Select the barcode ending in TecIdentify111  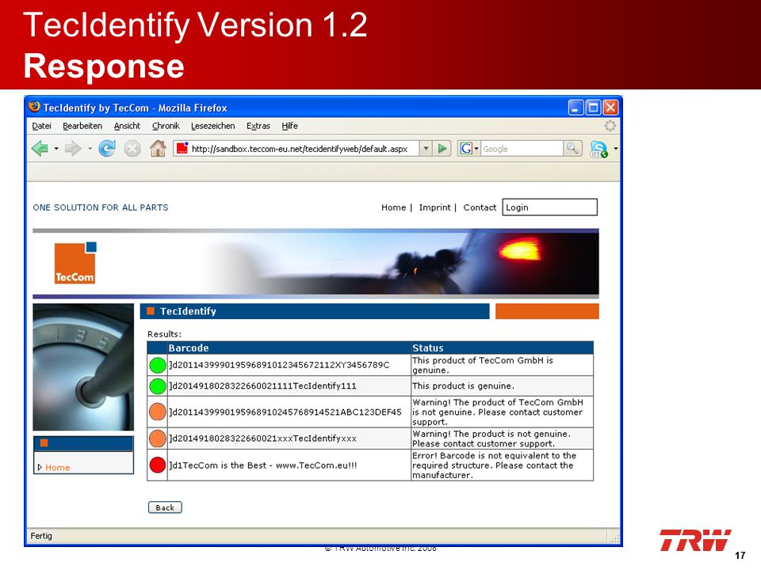[x=262, y=386]
